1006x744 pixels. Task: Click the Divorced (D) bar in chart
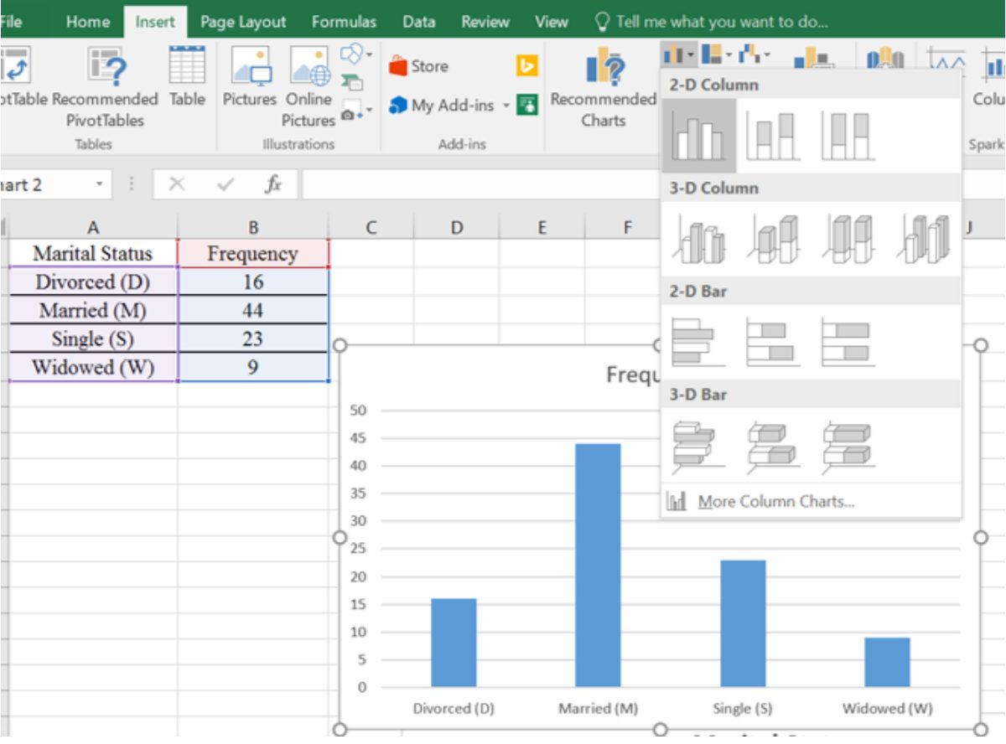click(x=454, y=643)
